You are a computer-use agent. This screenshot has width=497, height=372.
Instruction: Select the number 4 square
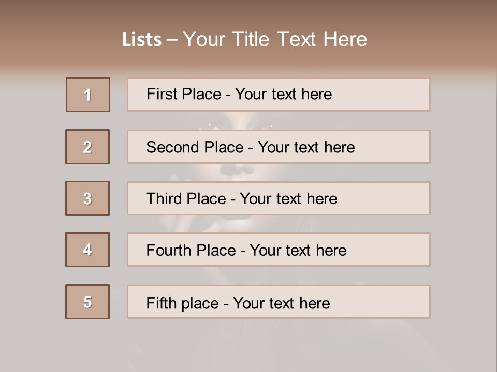point(87,250)
